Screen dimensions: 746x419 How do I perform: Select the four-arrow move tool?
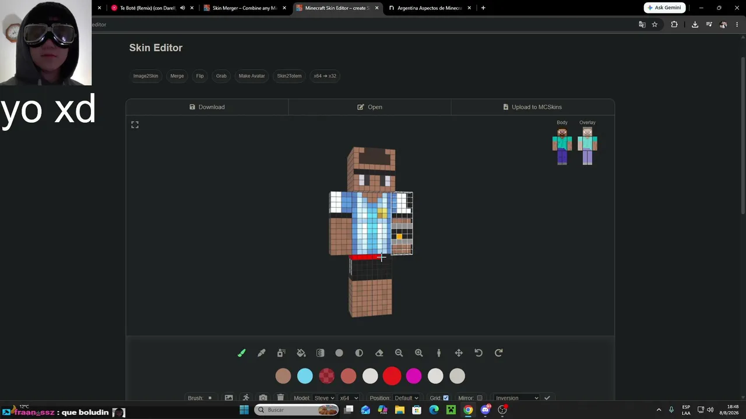point(459,353)
